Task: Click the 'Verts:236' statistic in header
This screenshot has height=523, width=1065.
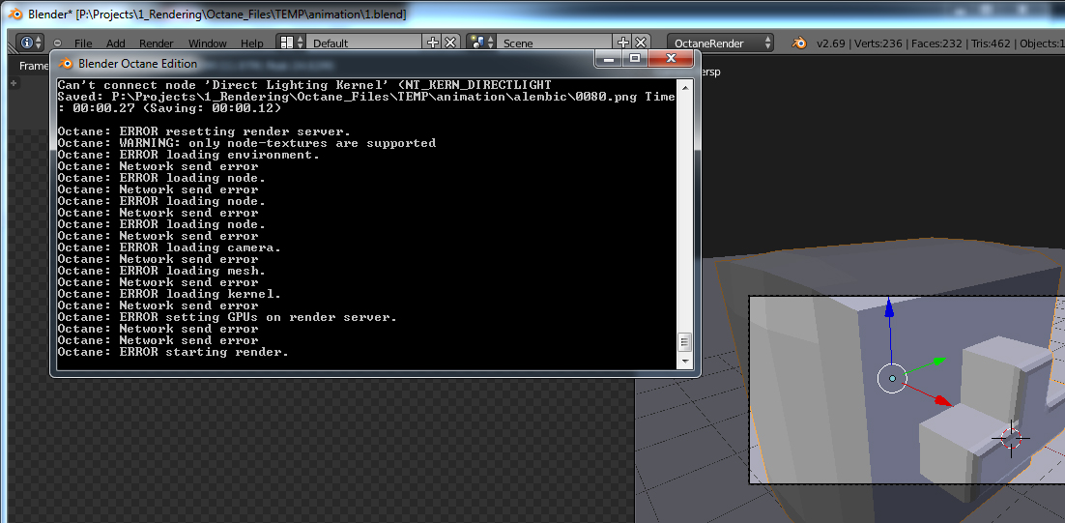Action: [x=878, y=43]
